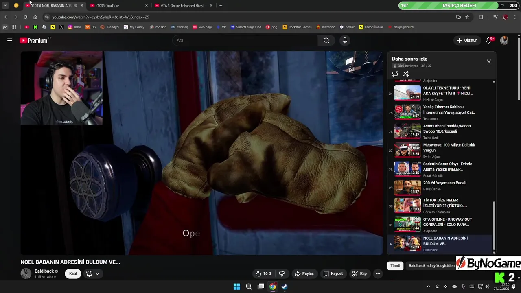Open Task View on taskbar

[261, 286]
